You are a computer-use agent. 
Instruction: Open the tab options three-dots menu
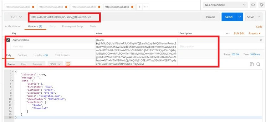coord(146,7)
